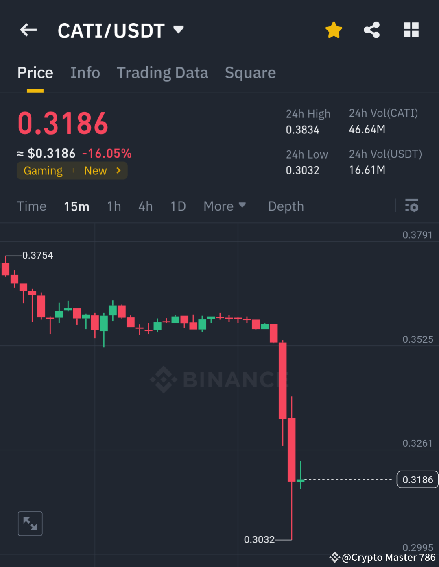Switch to the 1h timeframe

(114, 206)
